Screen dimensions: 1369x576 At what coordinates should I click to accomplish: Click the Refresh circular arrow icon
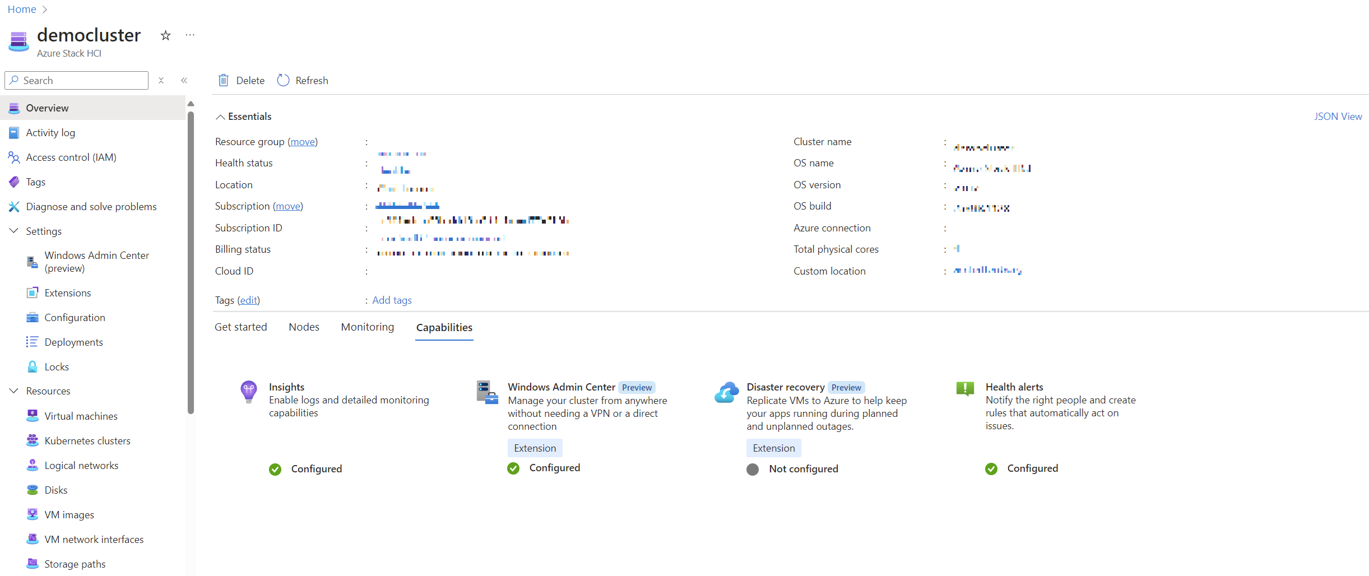click(283, 80)
